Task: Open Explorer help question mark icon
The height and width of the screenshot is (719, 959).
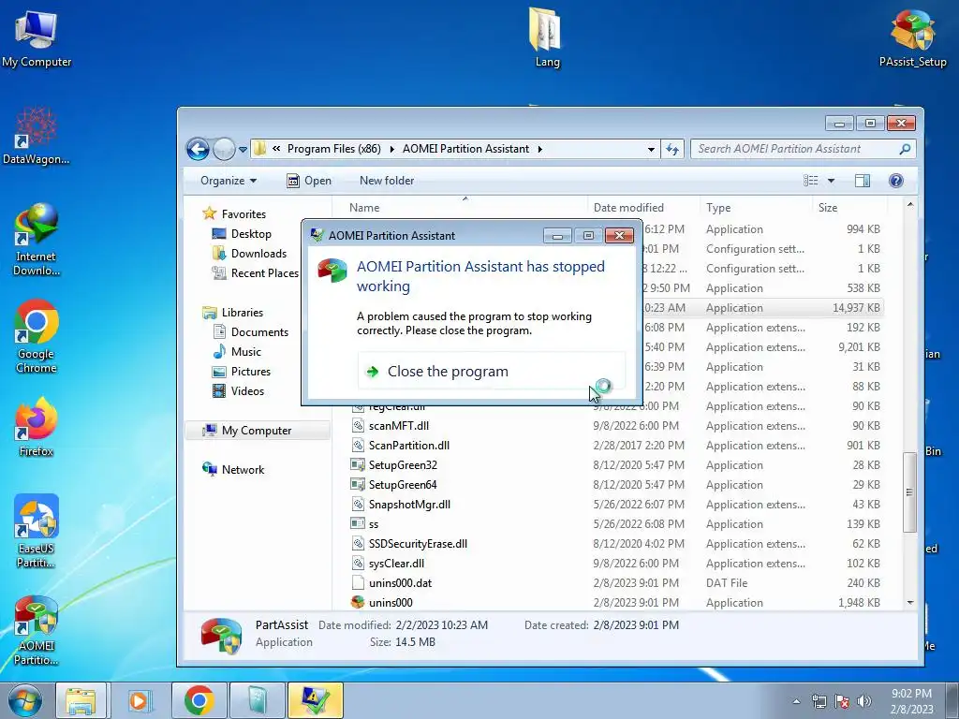Action: coord(896,181)
